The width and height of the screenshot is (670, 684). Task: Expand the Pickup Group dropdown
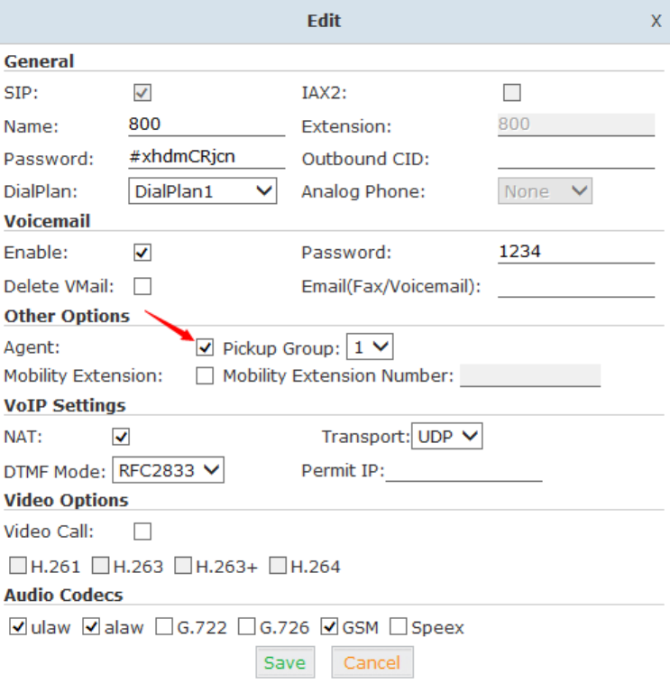(x=370, y=347)
